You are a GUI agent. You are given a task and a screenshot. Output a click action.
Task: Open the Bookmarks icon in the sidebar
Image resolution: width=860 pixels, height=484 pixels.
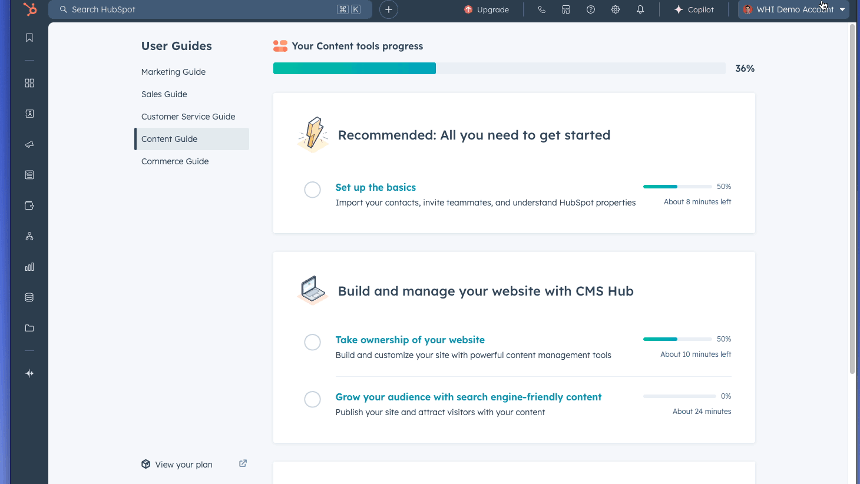pos(29,37)
